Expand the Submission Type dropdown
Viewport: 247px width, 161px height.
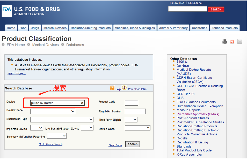[62, 120]
